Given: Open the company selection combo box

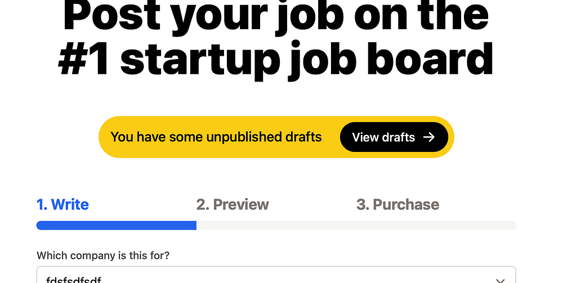Looking at the screenshot, I should (276, 277).
